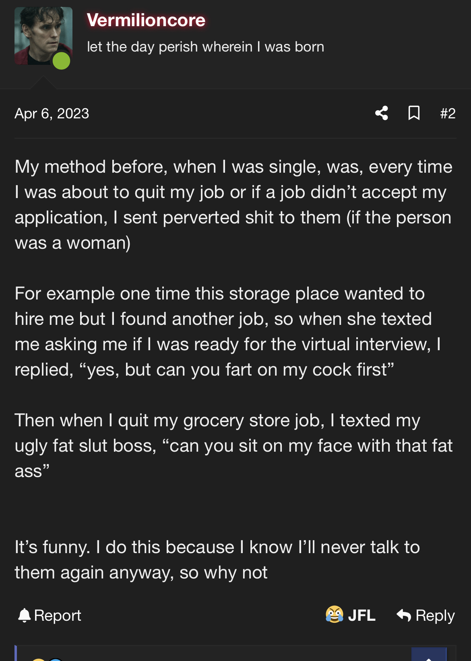Screen dimensions: 471x661
Task: Click the share icon beside the bookmark
Action: [382, 113]
